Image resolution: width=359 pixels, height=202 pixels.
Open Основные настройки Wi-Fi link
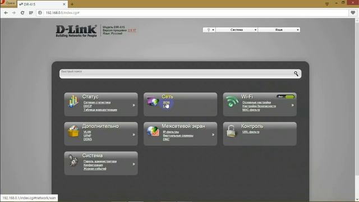tap(256, 102)
